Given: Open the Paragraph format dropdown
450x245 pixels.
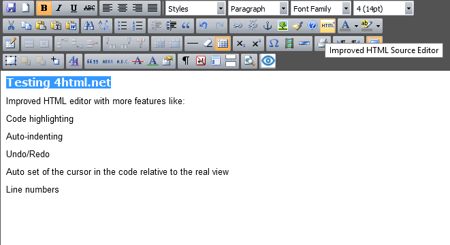Looking at the screenshot, I should (x=258, y=9).
